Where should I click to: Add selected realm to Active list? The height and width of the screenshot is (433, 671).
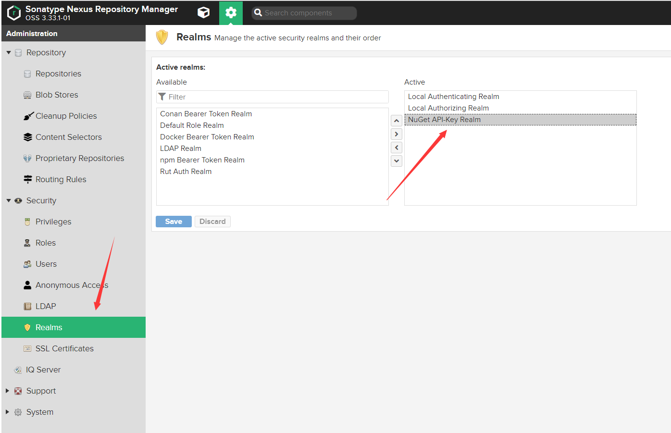coord(397,134)
